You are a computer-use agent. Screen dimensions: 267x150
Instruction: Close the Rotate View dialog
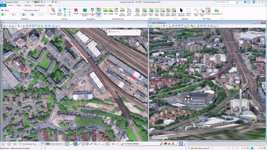coord(137,32)
